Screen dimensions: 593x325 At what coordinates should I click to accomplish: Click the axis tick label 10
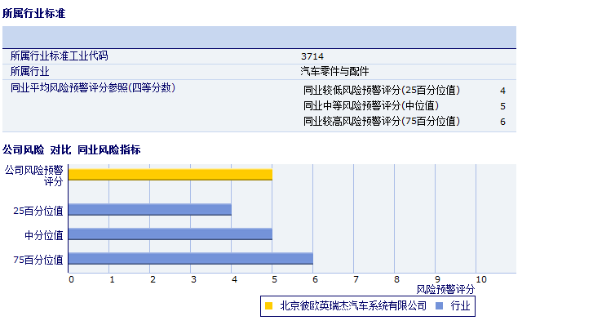481,279
